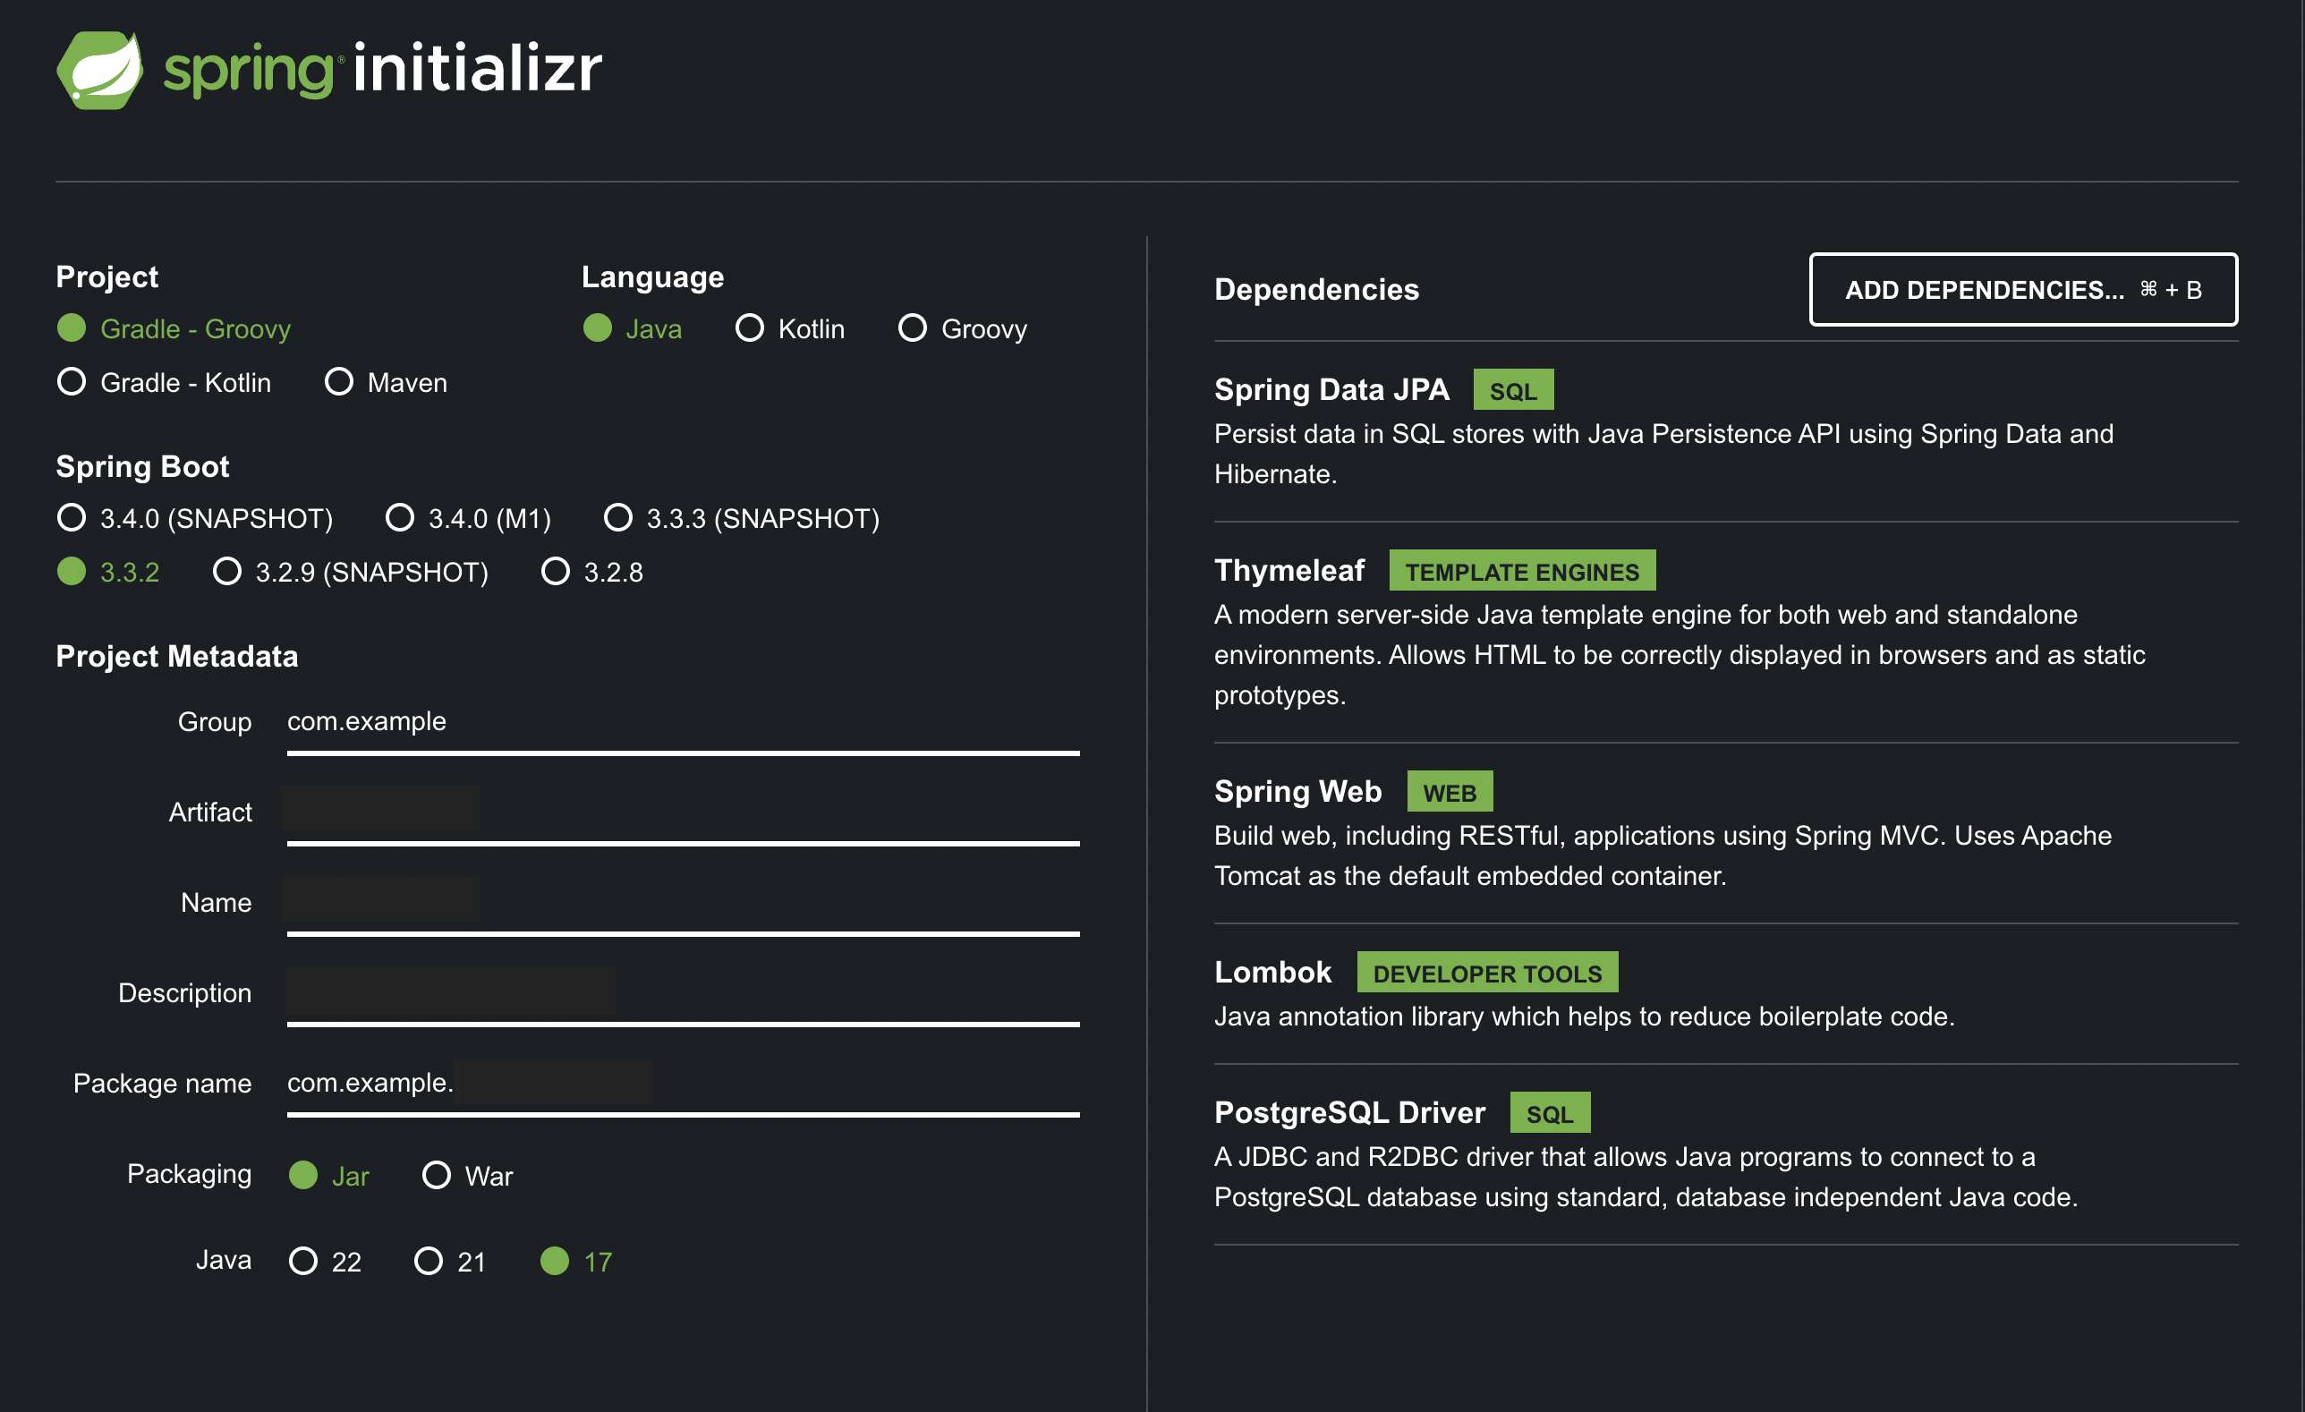Click the Project Metadata heading
This screenshot has width=2305, height=1412.
click(x=177, y=656)
